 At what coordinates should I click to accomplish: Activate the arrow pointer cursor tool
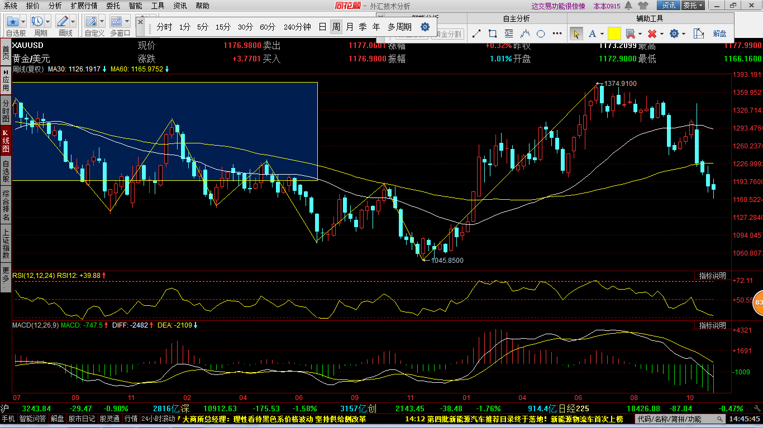[576, 33]
